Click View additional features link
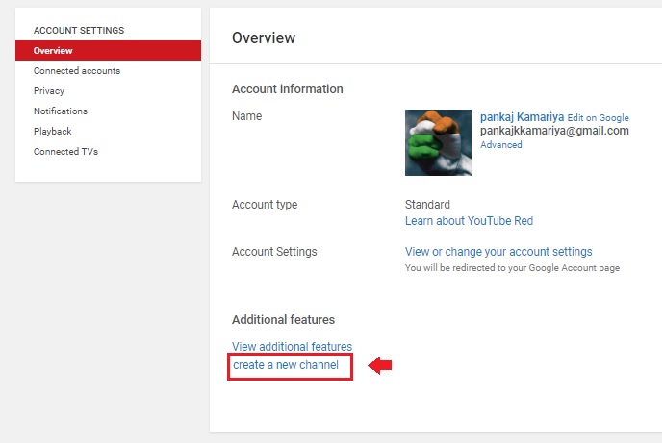This screenshot has width=664, height=443. tap(292, 346)
